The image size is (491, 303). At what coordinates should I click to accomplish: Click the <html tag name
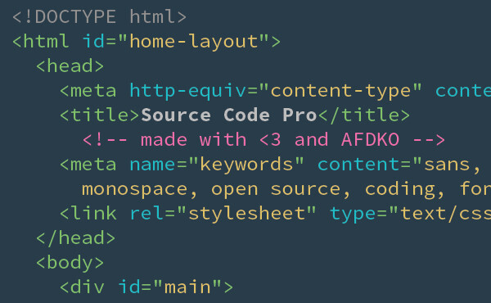[41, 42]
